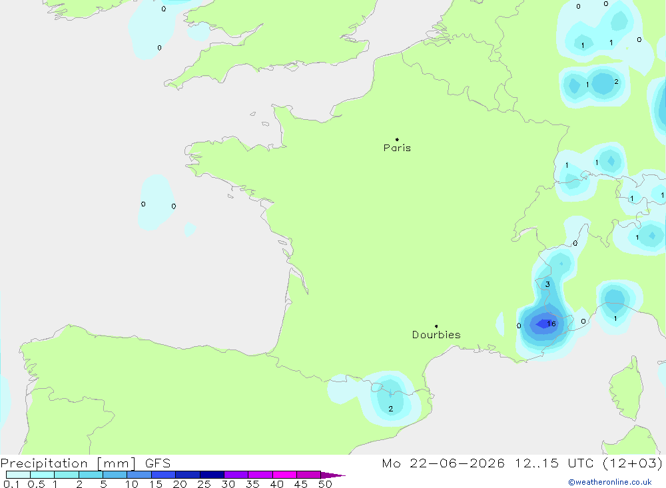This screenshot has width=666, height=488.
Task: Pick the 25–30 mm legend color swatch
Action: coord(212,475)
